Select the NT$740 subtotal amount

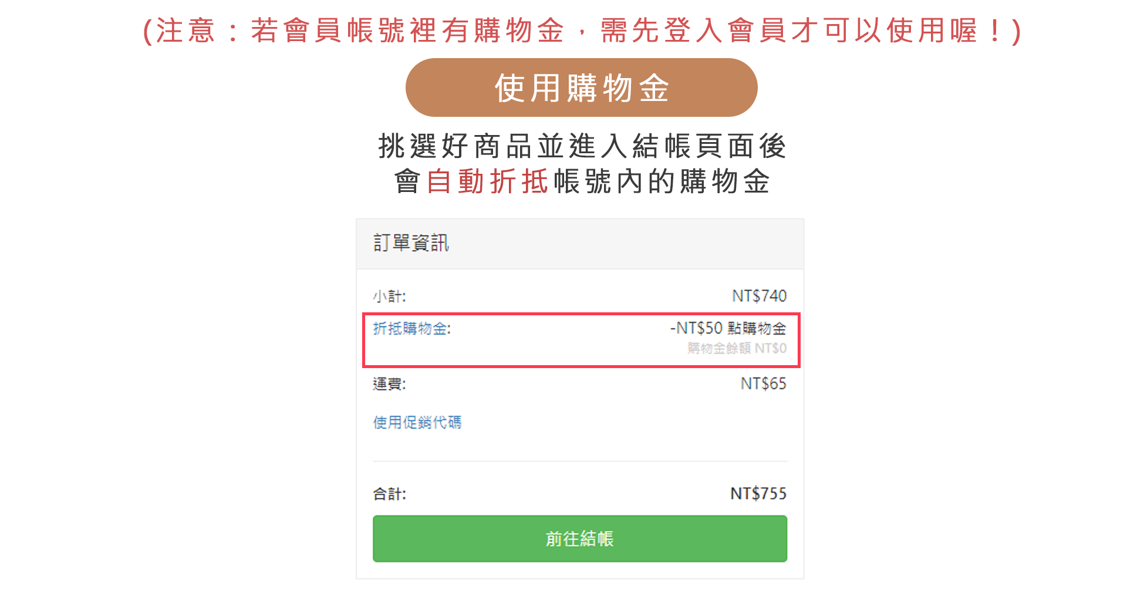pos(758,296)
